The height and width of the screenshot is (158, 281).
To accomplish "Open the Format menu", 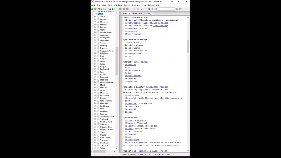I will 127,5.
